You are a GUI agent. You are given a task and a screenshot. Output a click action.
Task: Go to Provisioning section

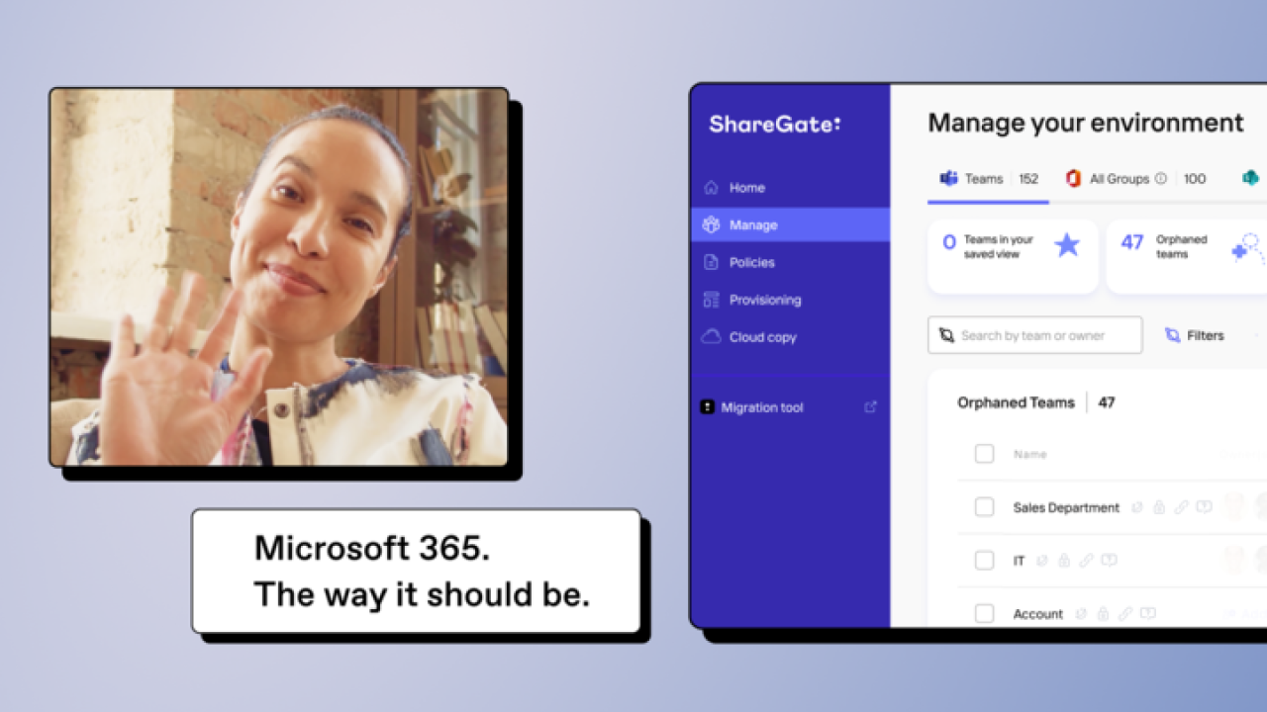tap(790, 300)
